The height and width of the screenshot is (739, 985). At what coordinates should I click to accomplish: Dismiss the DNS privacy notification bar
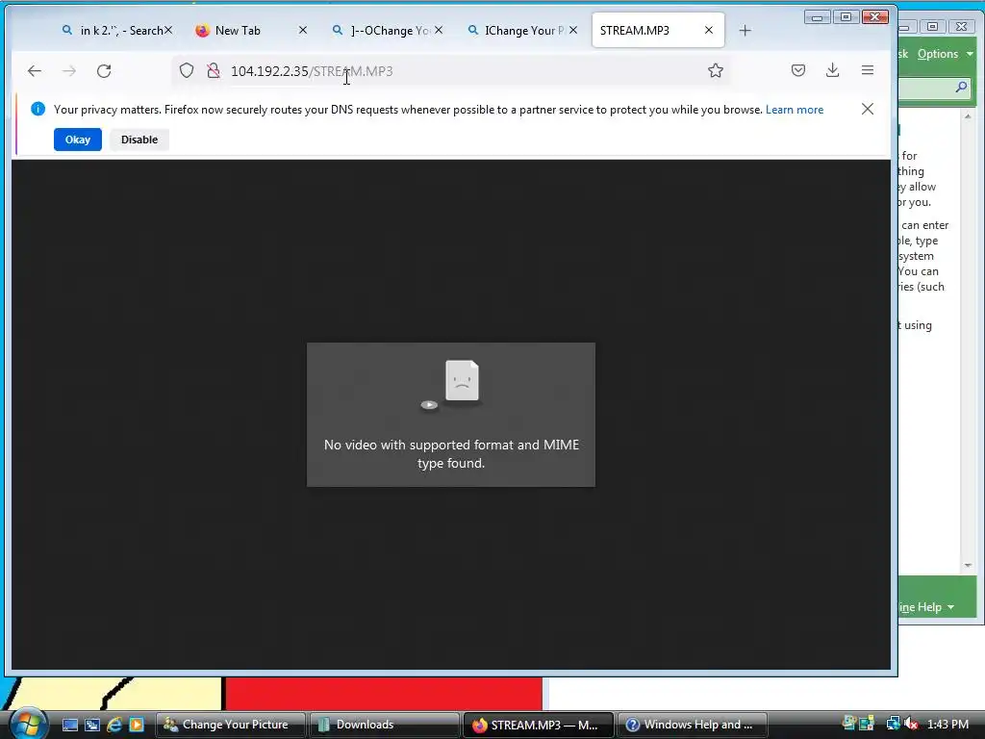pyautogui.click(x=868, y=110)
